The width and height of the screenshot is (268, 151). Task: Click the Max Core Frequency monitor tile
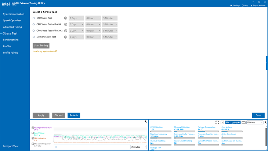(x=161, y=136)
